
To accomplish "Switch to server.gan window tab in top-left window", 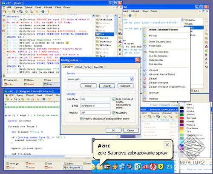I will (x=11, y=80).
